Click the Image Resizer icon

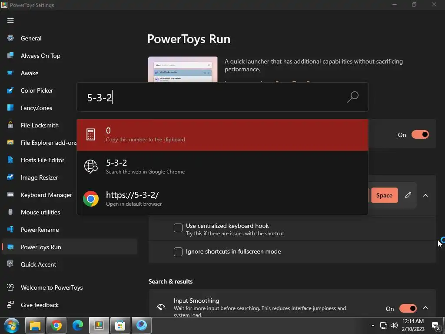(x=10, y=177)
